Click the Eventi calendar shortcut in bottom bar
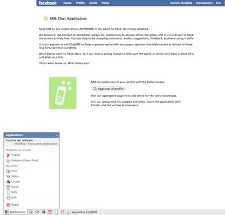 49,212
